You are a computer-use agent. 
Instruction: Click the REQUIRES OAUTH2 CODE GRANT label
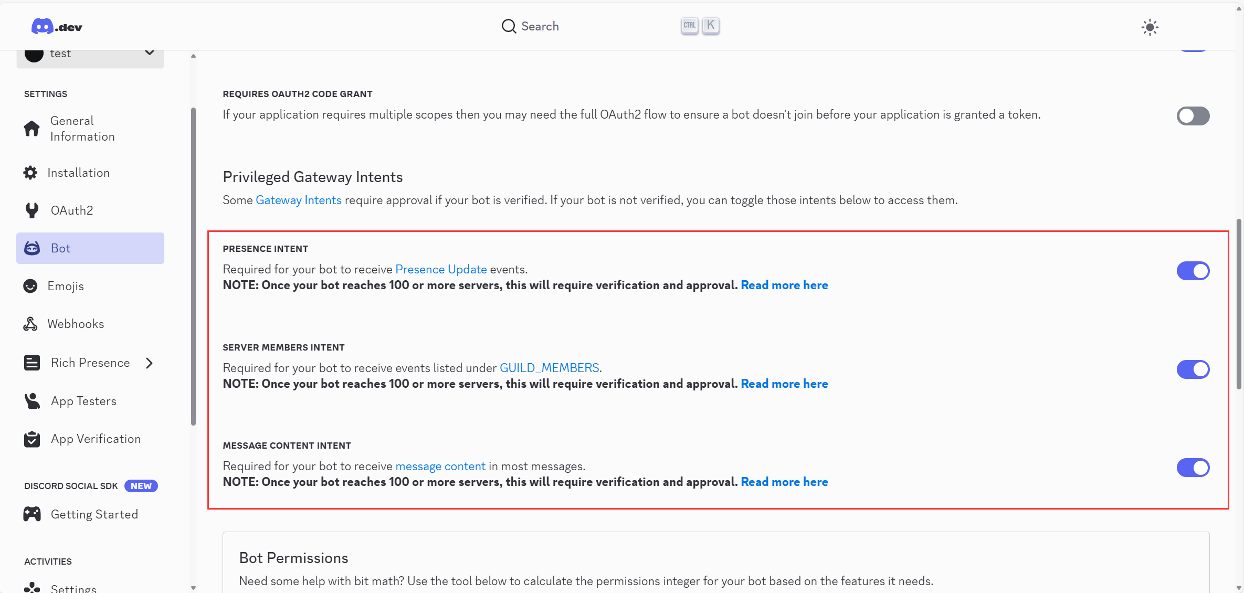297,94
